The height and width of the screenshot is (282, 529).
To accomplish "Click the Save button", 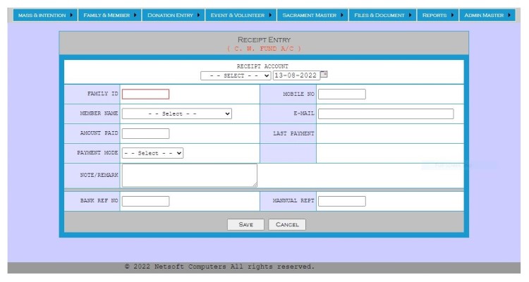I will [246, 224].
